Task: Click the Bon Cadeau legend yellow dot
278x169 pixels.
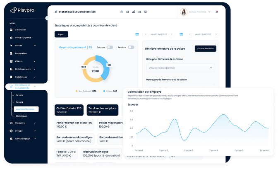Action: 77,91
